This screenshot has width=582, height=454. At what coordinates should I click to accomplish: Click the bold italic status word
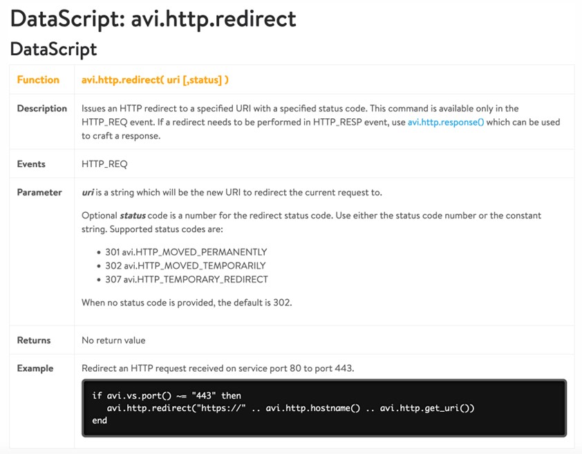coord(133,216)
